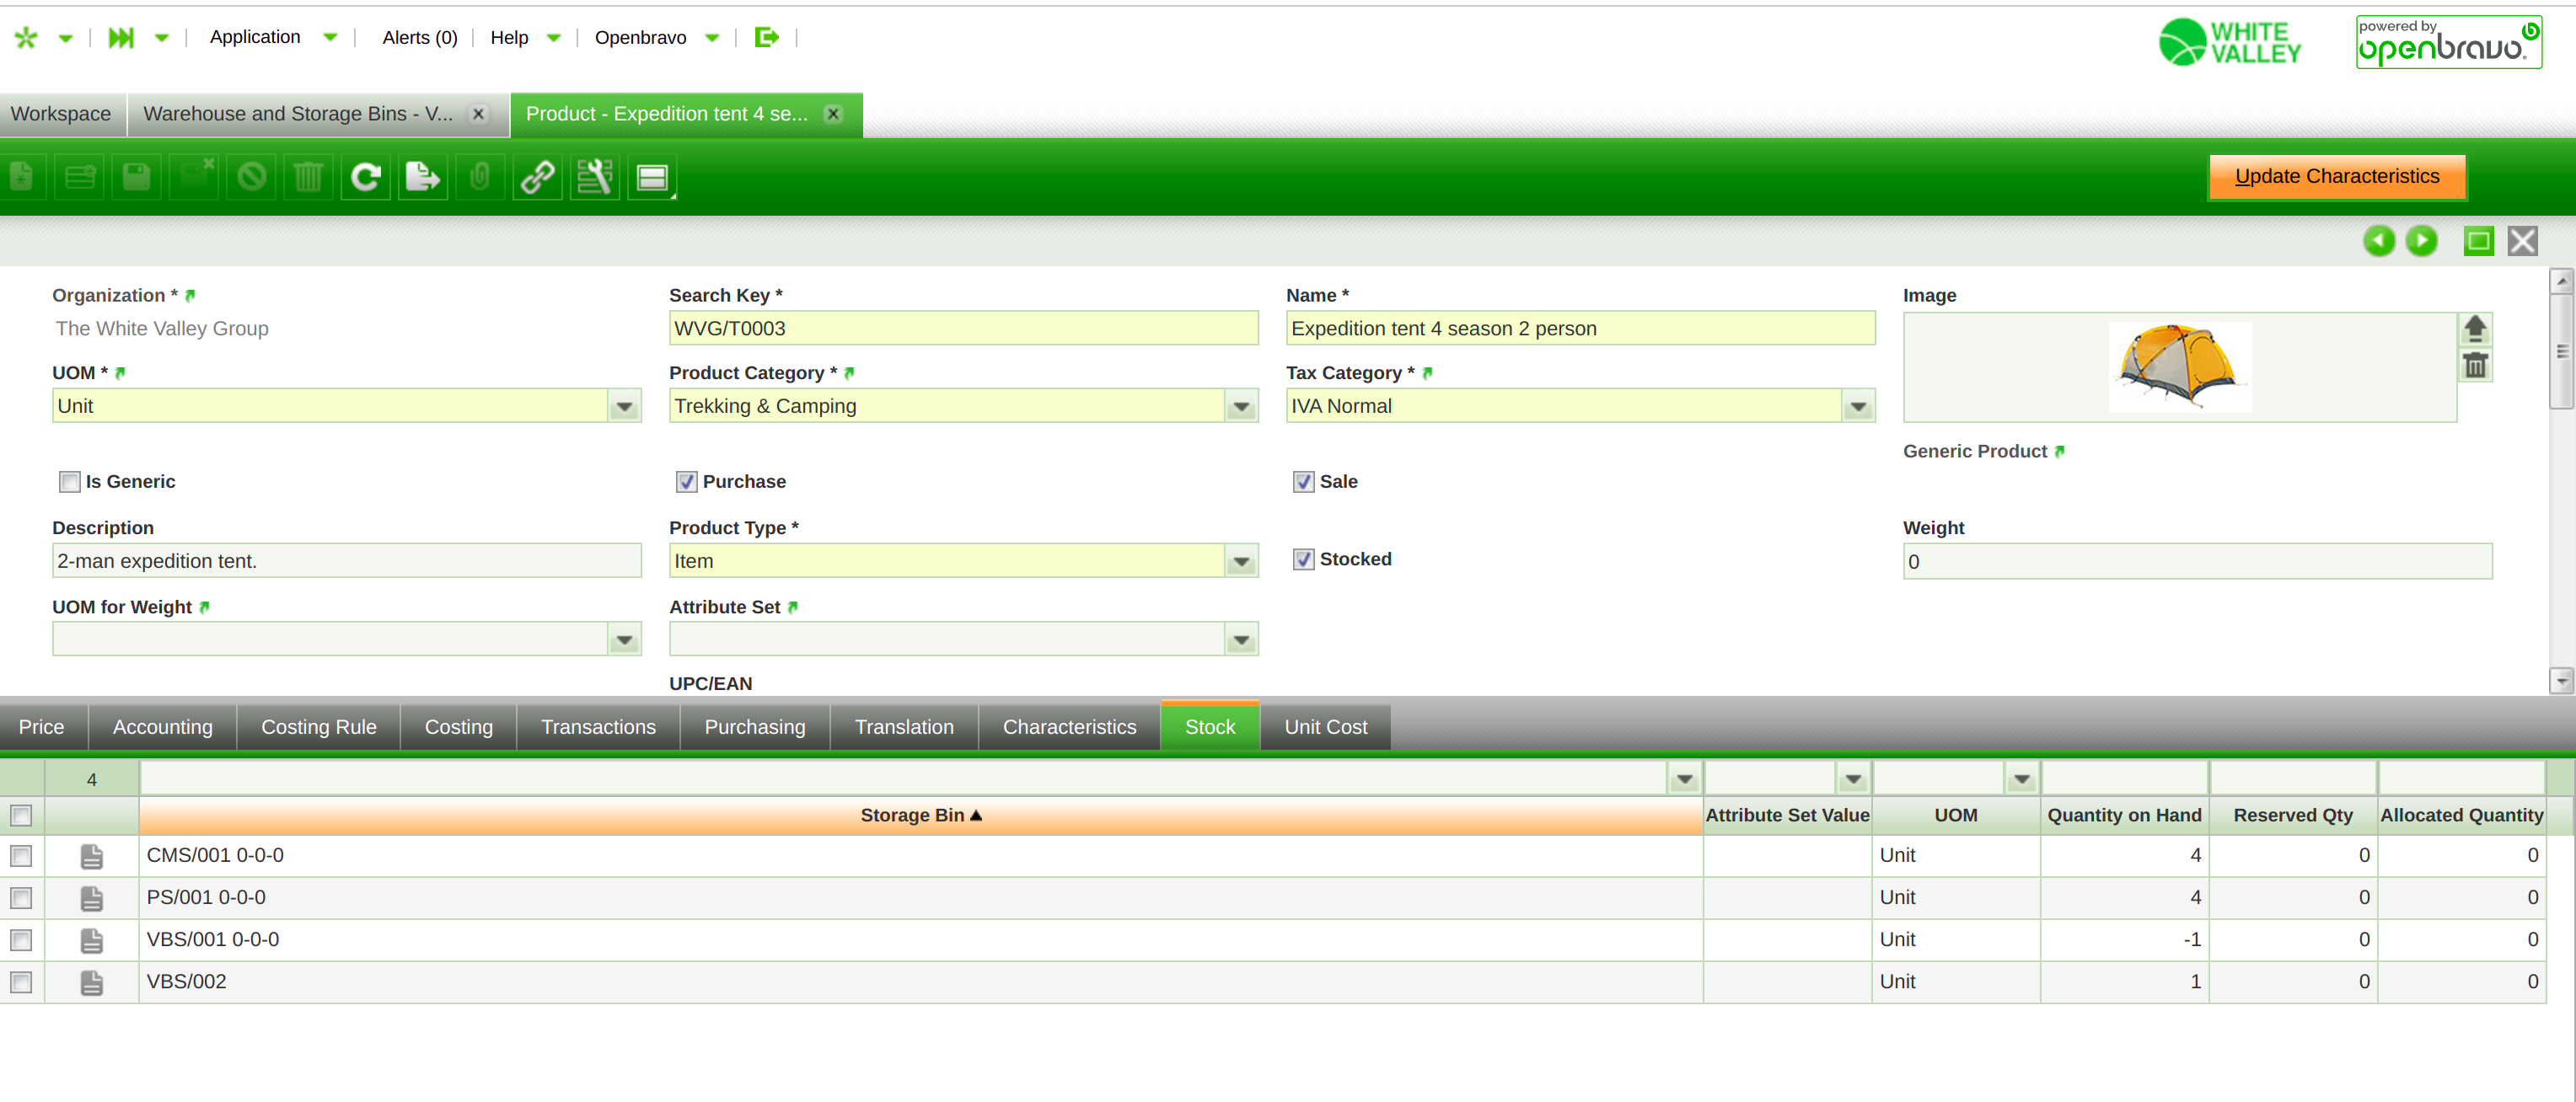This screenshot has width=2576, height=1102.
Task: Toggle the Stocked checkbox
Action: point(1303,559)
